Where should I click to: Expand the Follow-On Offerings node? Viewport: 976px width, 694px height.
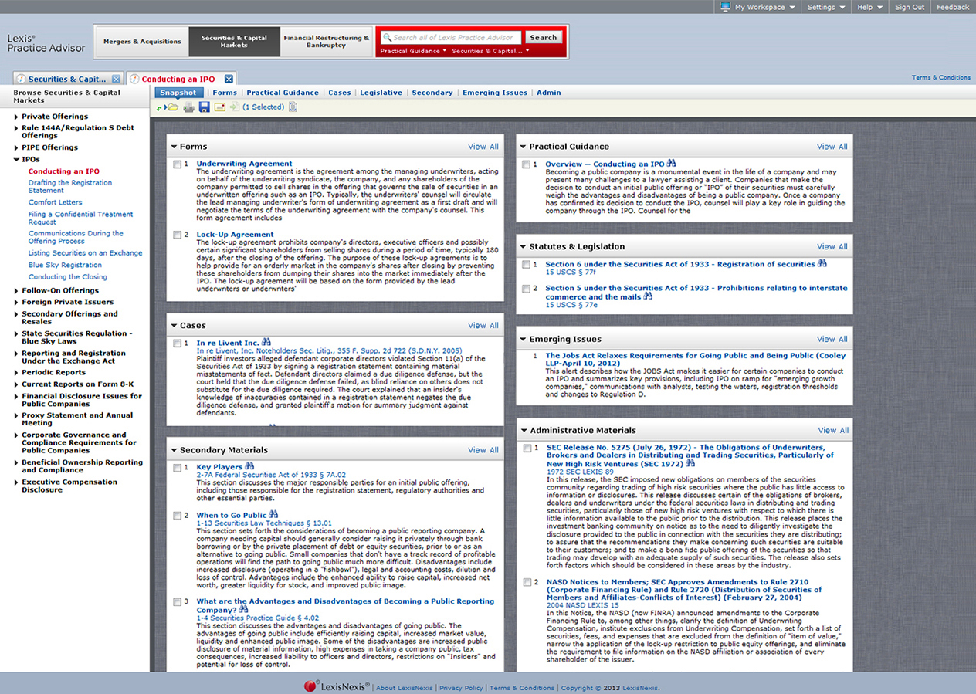point(17,291)
